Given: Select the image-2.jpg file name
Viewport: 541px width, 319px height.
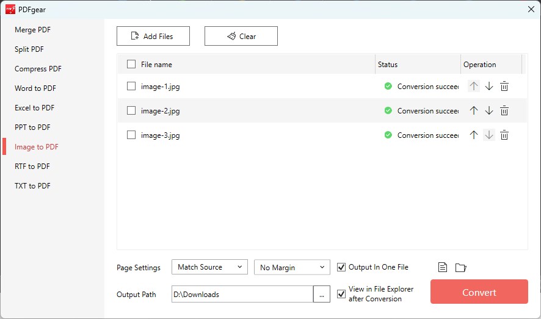Looking at the screenshot, I should [161, 111].
